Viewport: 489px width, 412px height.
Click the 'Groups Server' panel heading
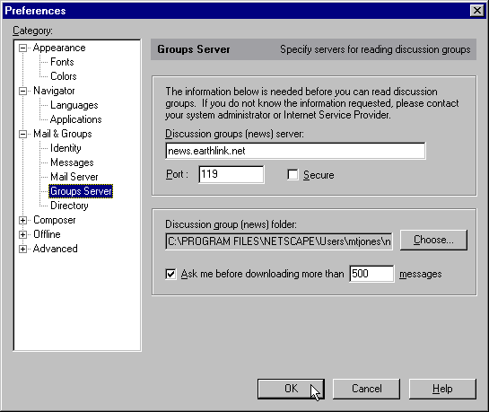click(193, 49)
